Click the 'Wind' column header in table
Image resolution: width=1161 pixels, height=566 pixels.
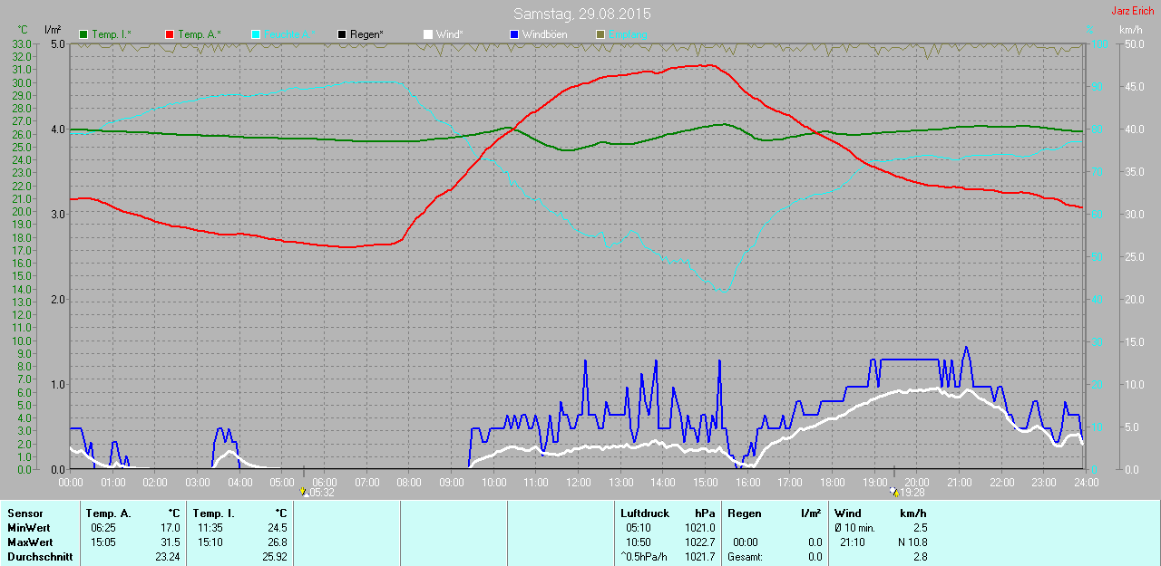click(x=848, y=513)
